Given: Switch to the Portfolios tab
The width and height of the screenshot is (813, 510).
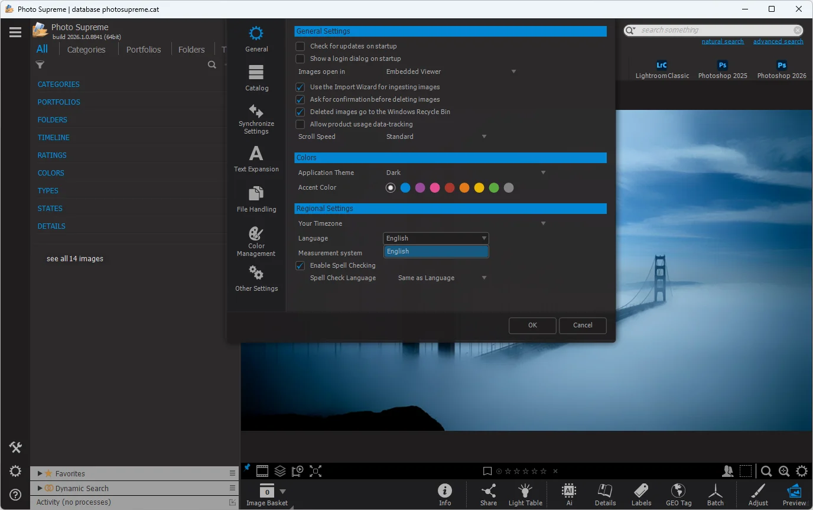Looking at the screenshot, I should pyautogui.click(x=144, y=50).
